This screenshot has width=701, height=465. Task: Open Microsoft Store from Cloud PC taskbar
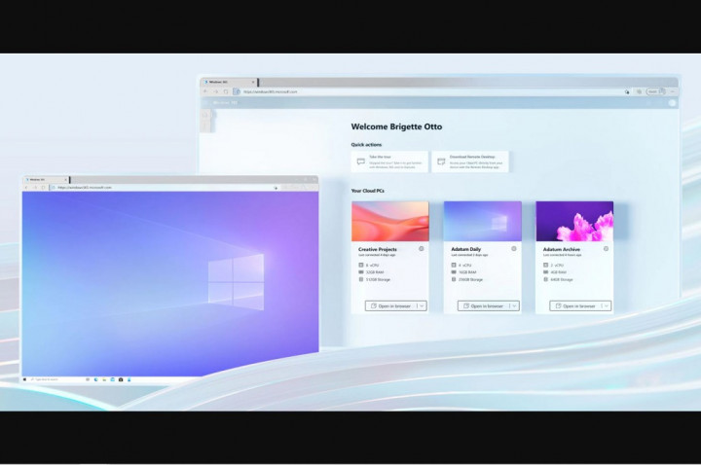[x=113, y=379]
